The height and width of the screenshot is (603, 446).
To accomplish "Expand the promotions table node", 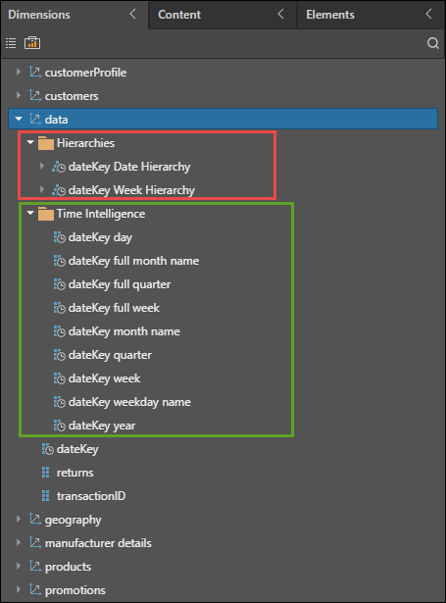I will [x=18, y=589].
